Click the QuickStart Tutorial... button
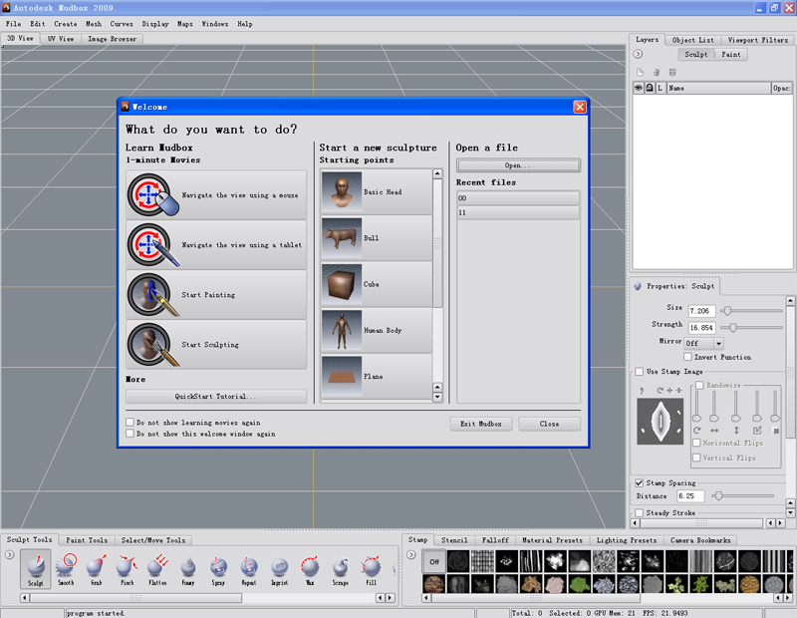 (x=216, y=397)
